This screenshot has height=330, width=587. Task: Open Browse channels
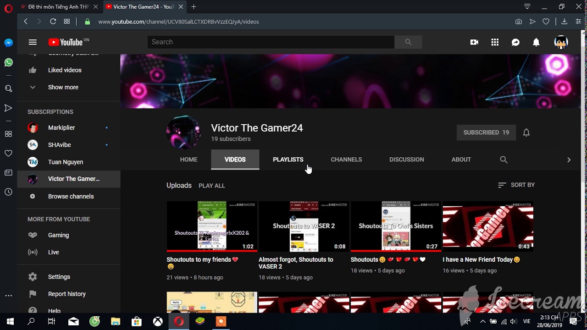pos(69,196)
